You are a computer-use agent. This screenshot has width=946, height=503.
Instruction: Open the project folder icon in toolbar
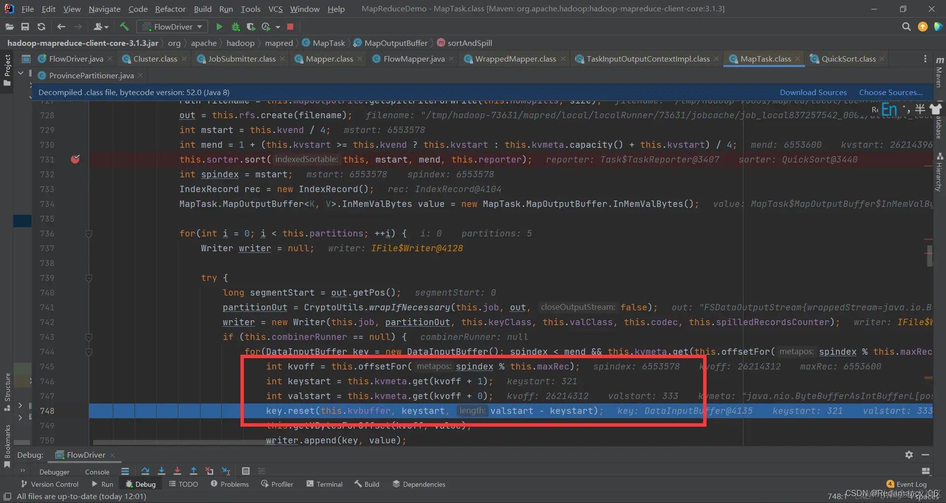[9, 27]
